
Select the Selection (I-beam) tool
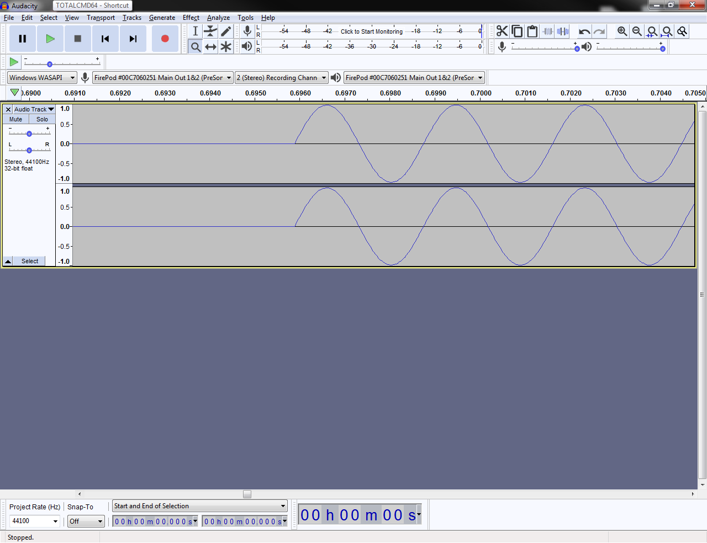click(x=196, y=31)
